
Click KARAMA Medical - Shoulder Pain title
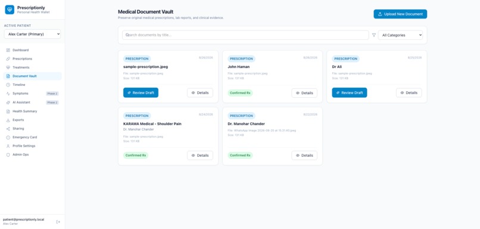(152, 124)
